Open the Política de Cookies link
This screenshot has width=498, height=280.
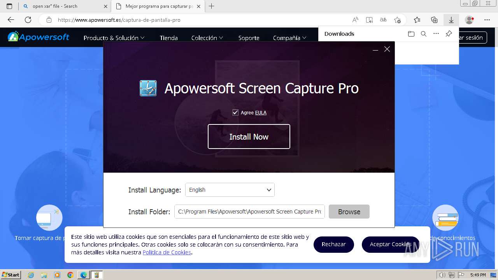[167, 252]
